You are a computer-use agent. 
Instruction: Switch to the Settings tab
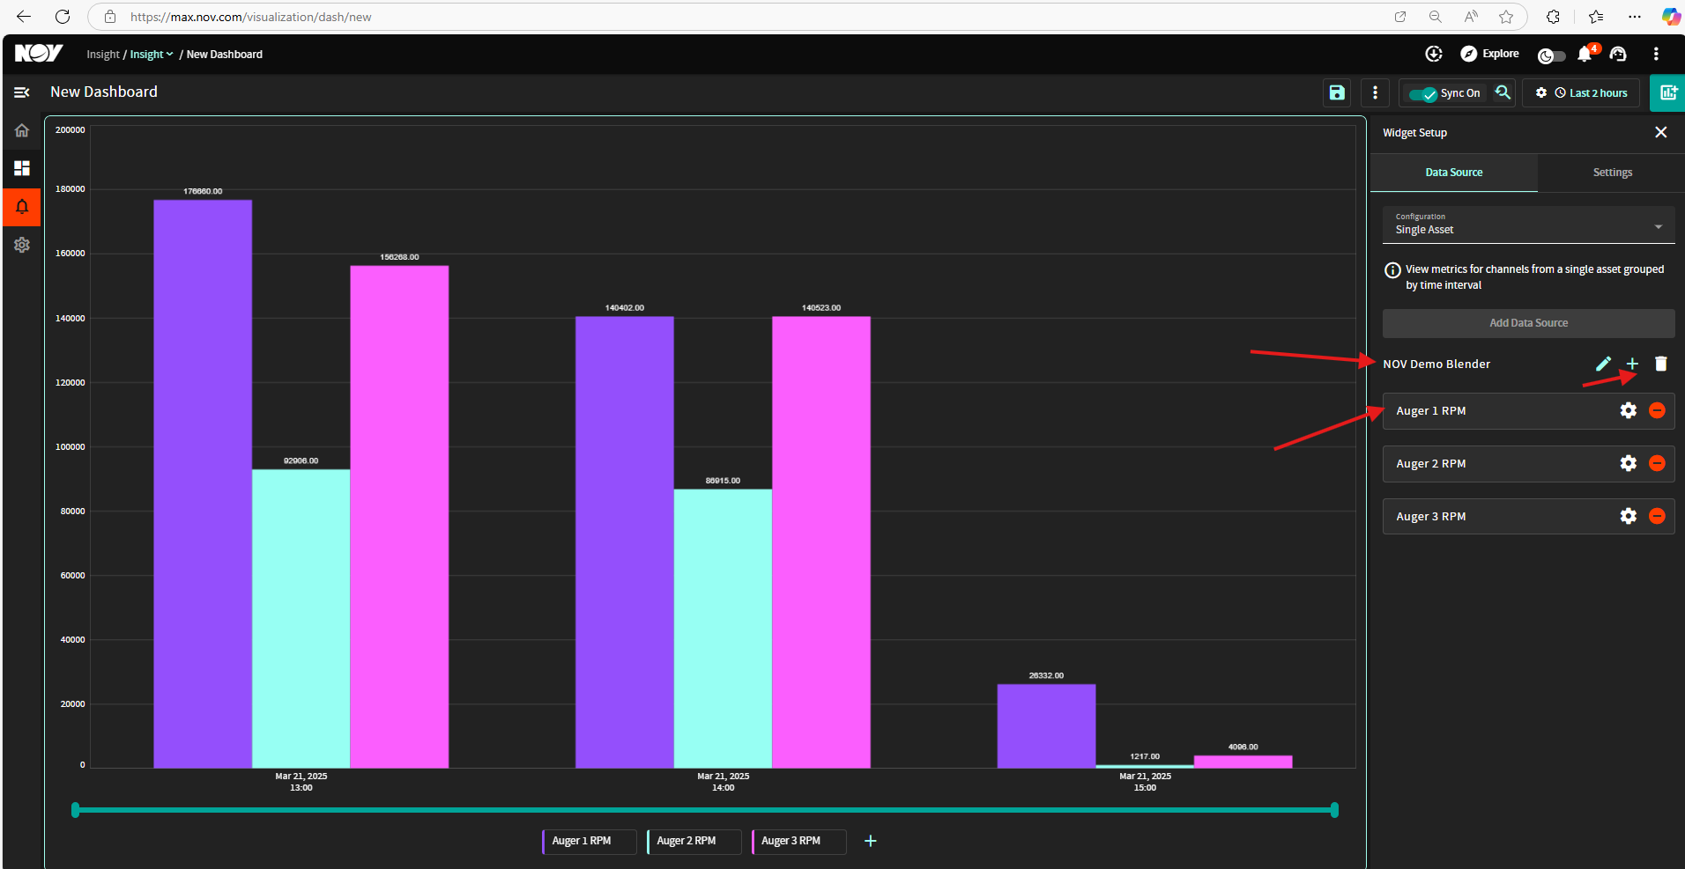(1612, 173)
